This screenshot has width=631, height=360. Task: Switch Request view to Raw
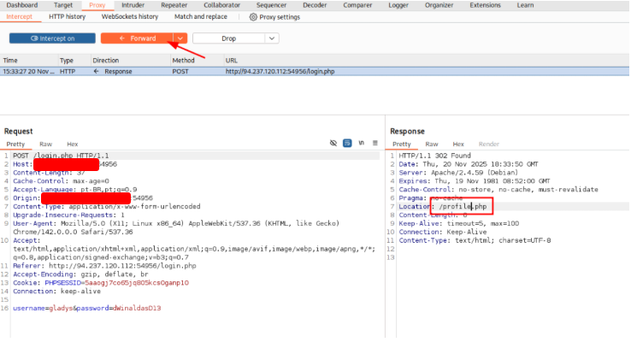[x=45, y=145]
